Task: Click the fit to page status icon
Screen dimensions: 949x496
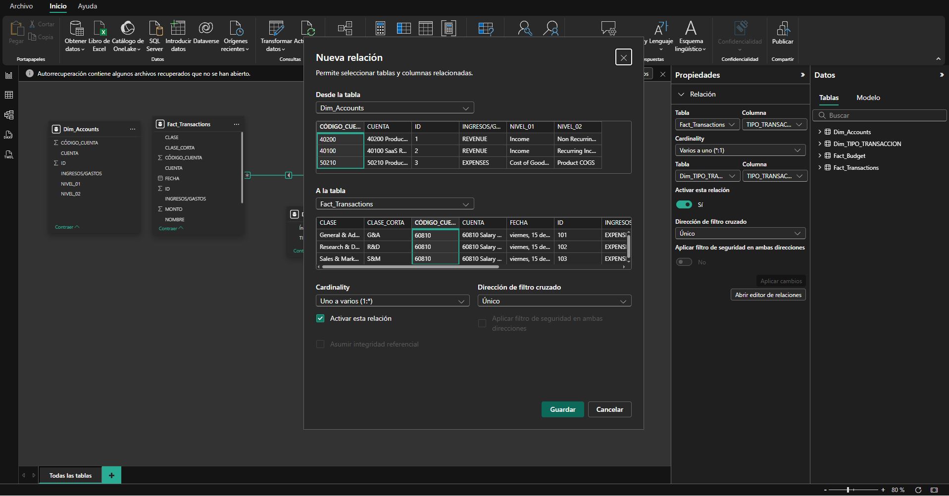Action: [934, 490]
